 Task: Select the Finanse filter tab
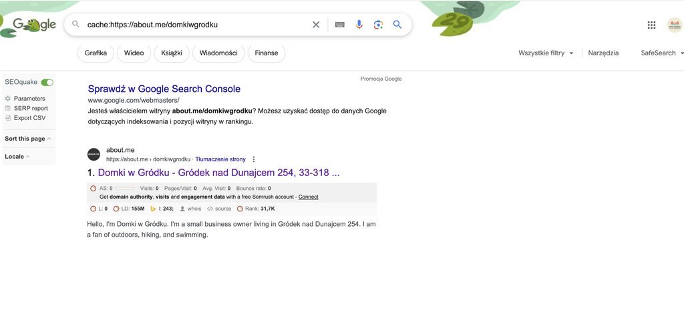click(267, 53)
